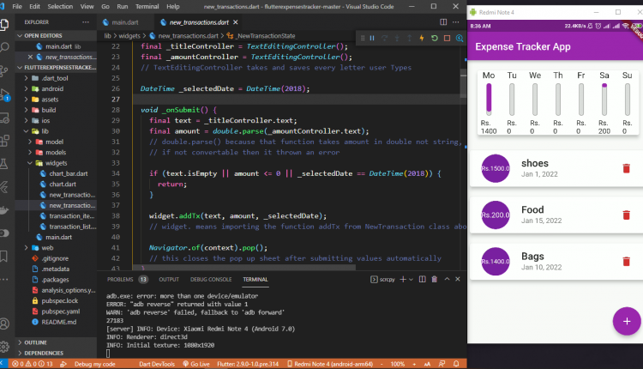
Task: Open the Extensions view
Action: [x=4, y=141]
